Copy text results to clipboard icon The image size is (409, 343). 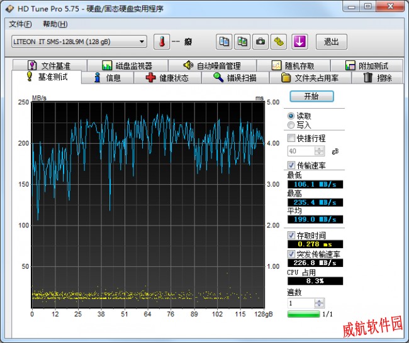pos(224,41)
